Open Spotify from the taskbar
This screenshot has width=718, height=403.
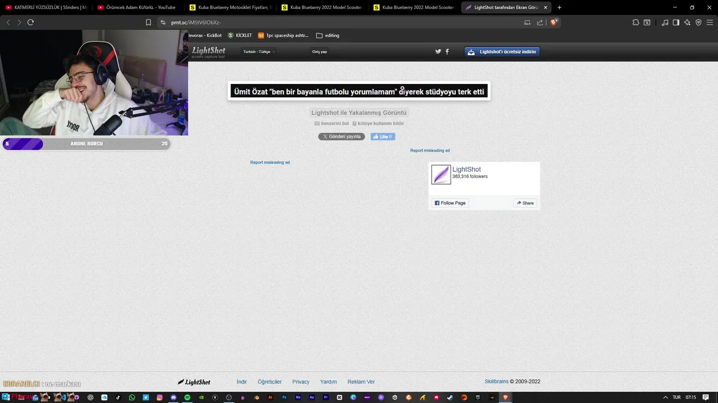click(x=187, y=397)
